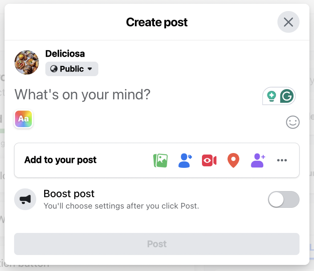Select the Photo/Video option
Viewport: 314px width, 271px height.
(160, 160)
